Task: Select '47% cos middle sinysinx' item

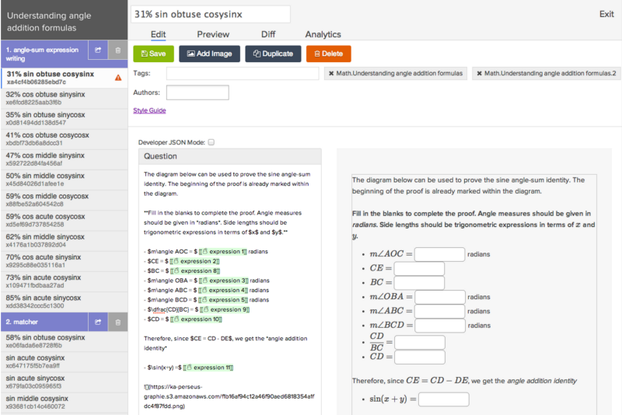Action: point(65,159)
